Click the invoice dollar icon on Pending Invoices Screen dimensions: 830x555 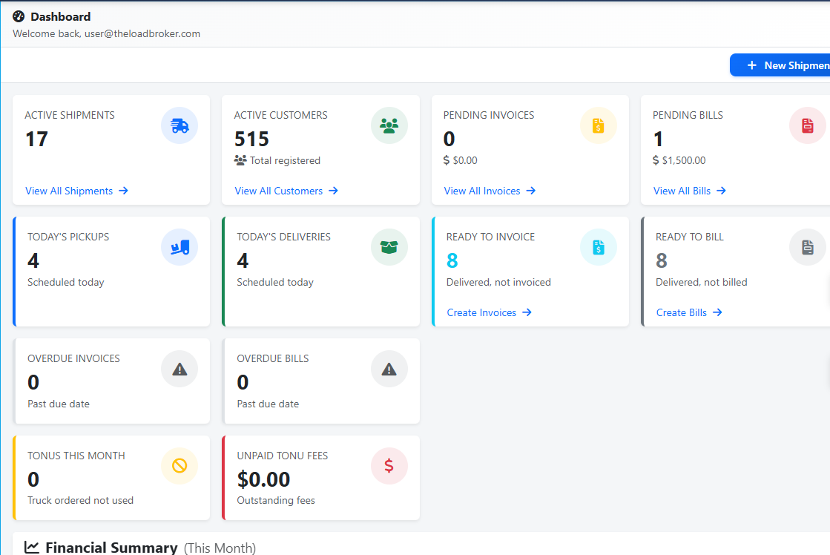(599, 125)
